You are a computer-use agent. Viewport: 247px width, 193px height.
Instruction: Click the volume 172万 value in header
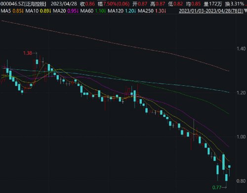pos(215,4)
